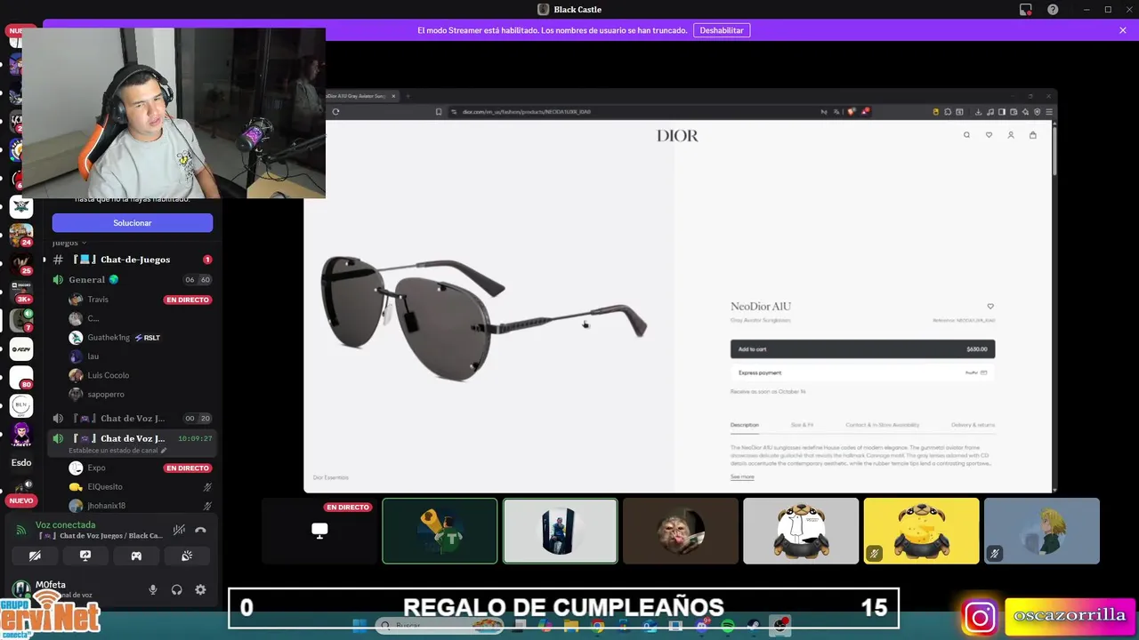Open Discord help icon in title bar
The image size is (1139, 640).
tap(1053, 9)
